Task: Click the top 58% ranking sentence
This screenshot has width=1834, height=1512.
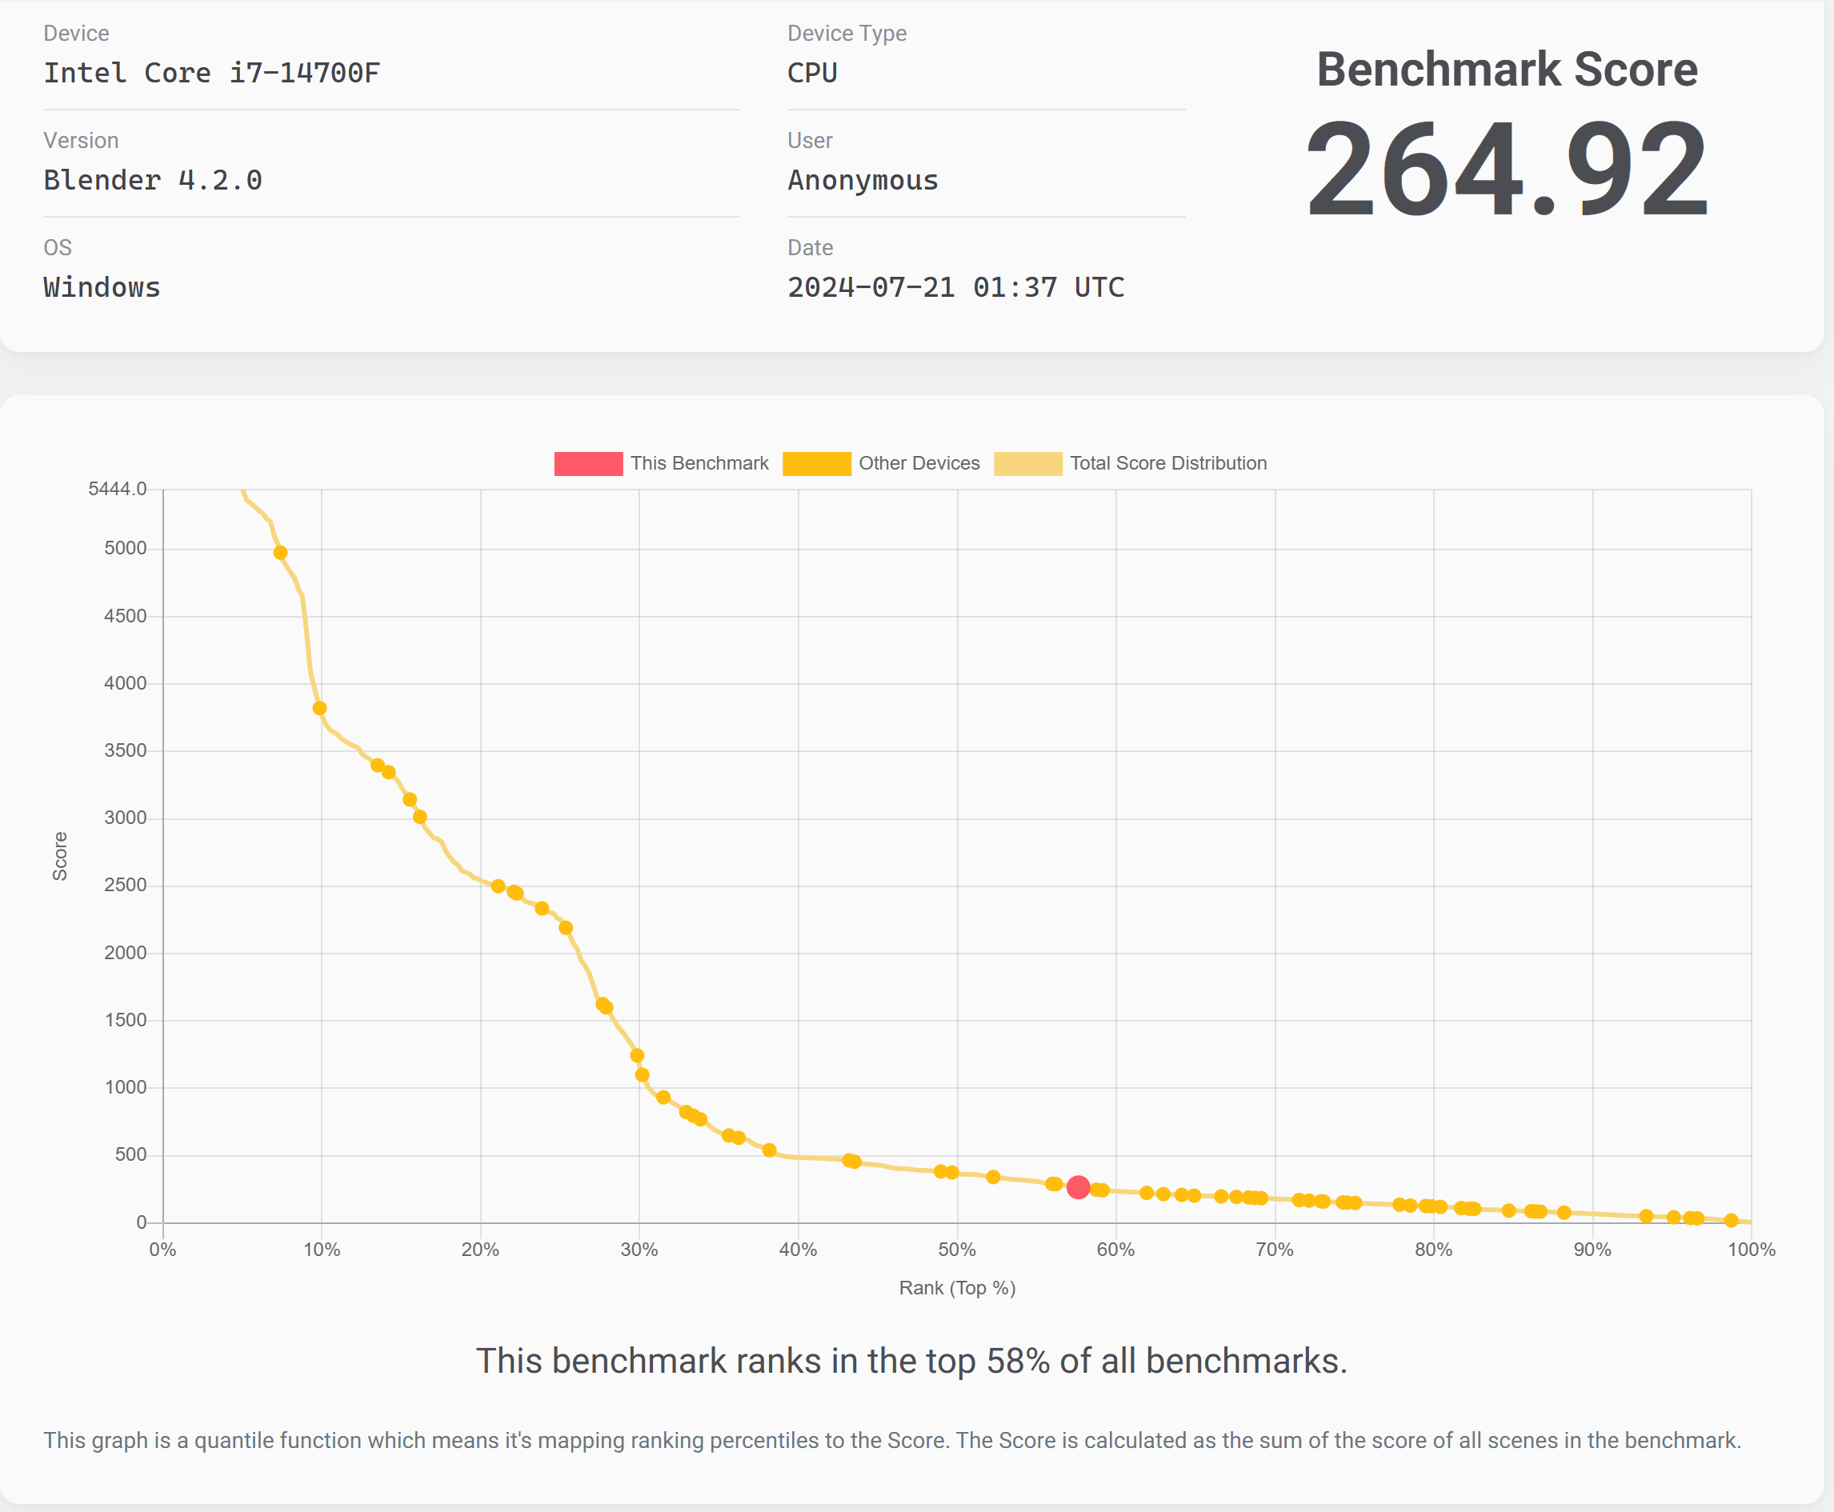Action: pyautogui.click(x=911, y=1361)
